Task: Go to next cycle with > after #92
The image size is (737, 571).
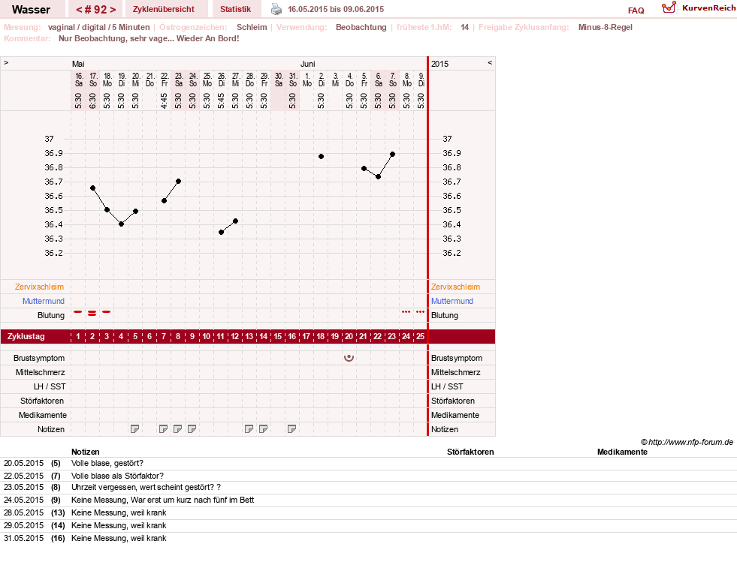Action: point(113,10)
